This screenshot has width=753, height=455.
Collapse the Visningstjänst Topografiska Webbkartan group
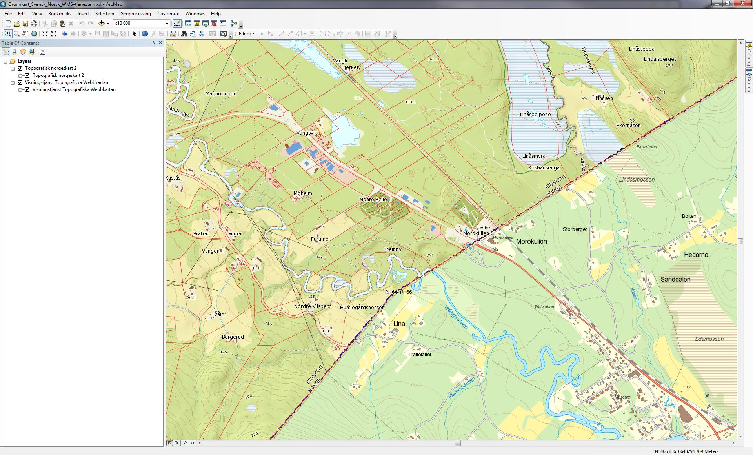(x=13, y=82)
